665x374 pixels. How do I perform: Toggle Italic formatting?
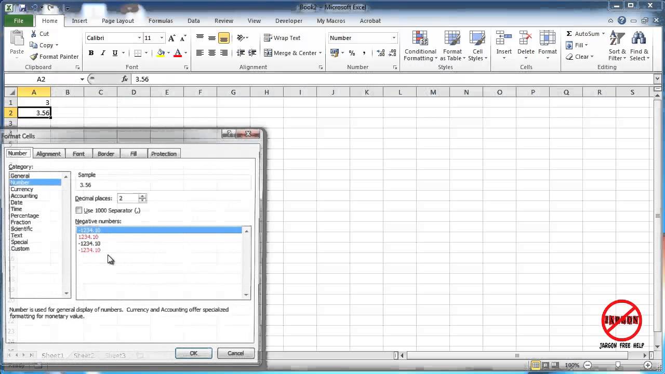(103, 53)
